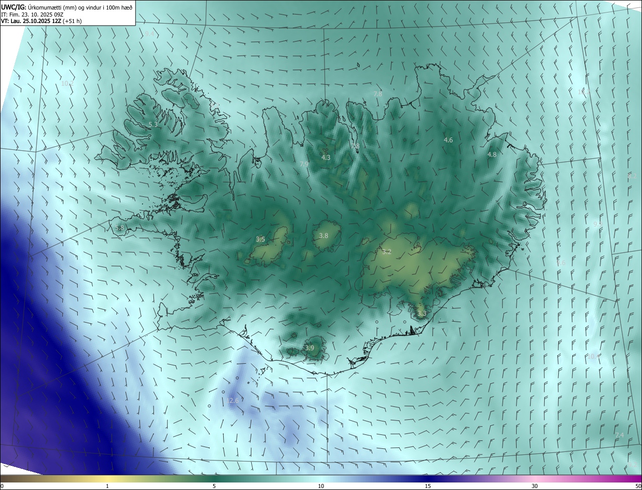Click the 7.4 value label
Screen dimensions: 642x490
click(619, 435)
